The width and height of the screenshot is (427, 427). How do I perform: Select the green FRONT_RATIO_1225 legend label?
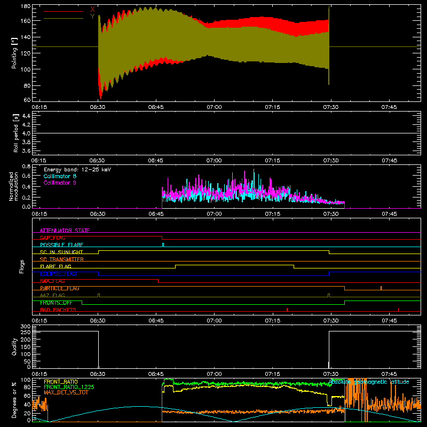(x=69, y=387)
